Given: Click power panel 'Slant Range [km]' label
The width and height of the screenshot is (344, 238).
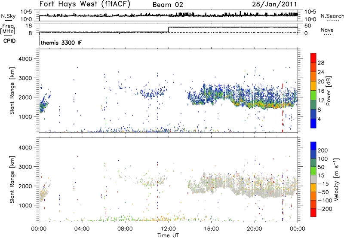Looking at the screenshot, I should click(12, 91).
